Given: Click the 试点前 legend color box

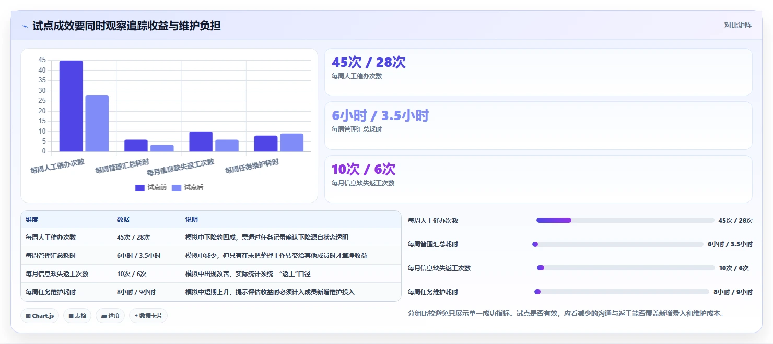Looking at the screenshot, I should pyautogui.click(x=140, y=188).
